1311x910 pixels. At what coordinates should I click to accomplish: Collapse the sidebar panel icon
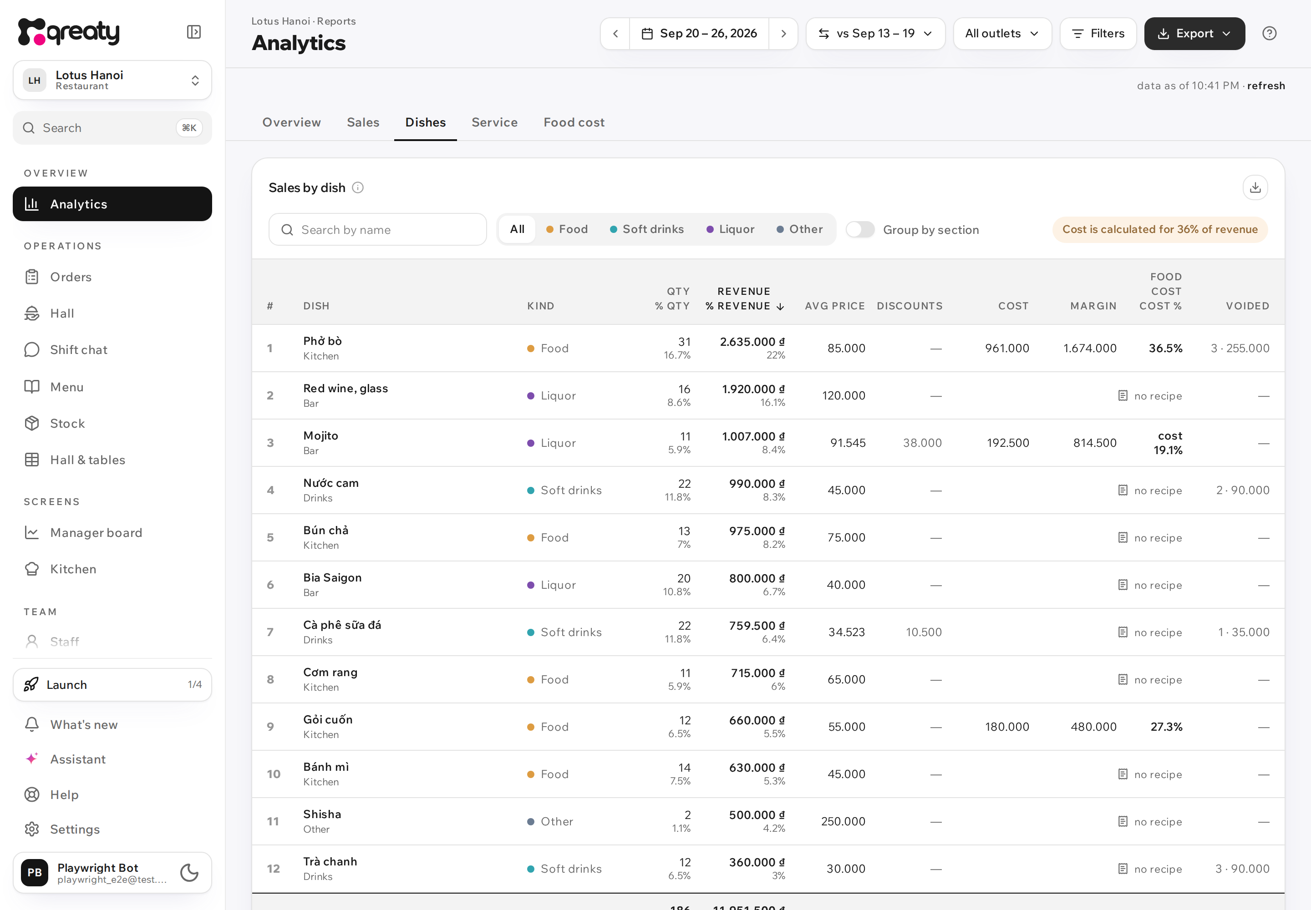194,32
